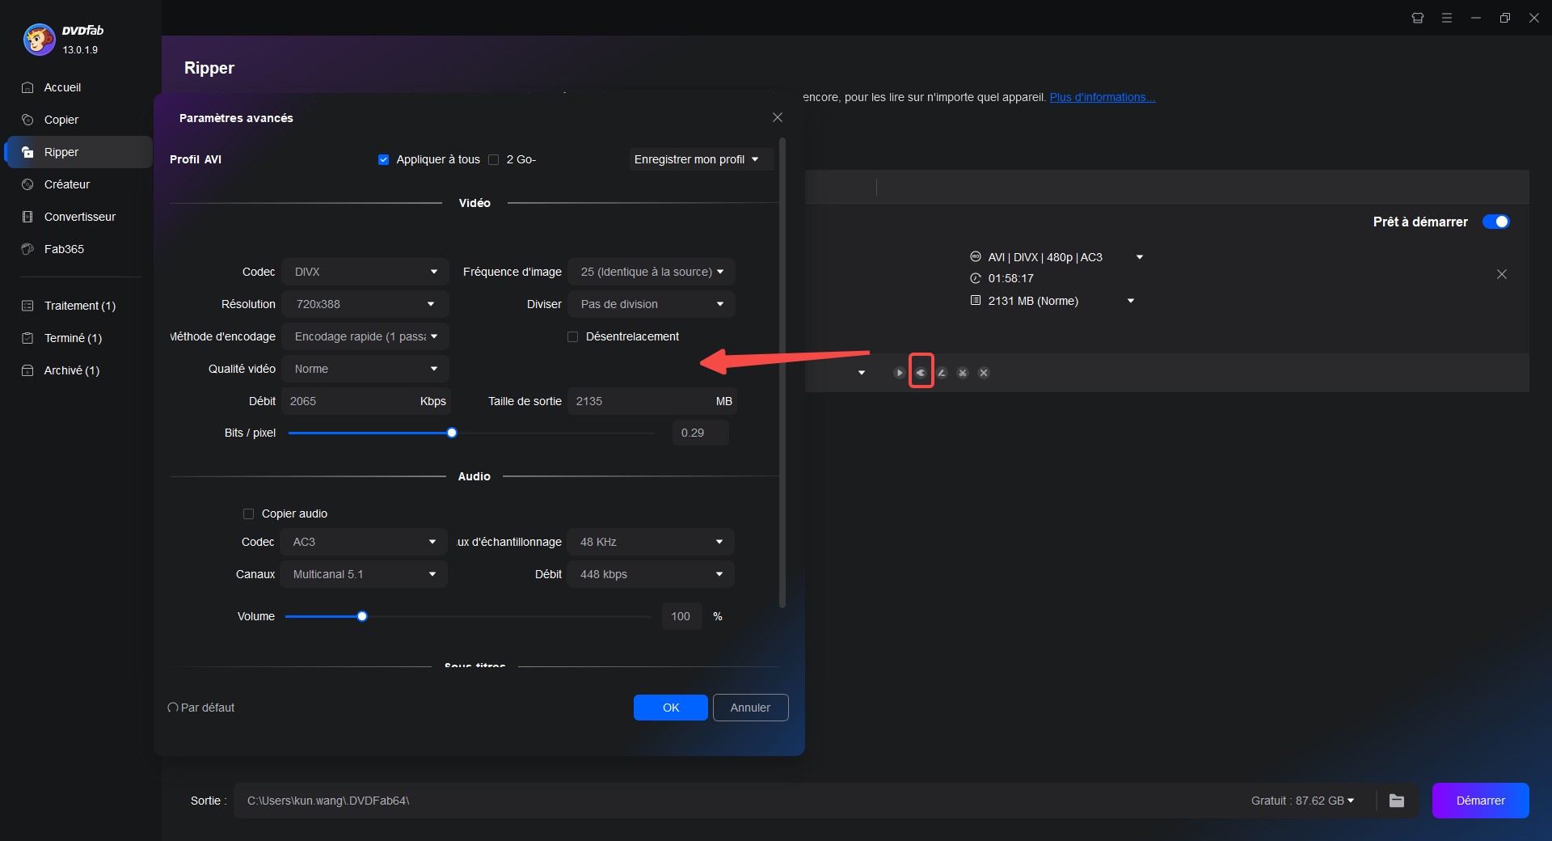The height and width of the screenshot is (841, 1552).
Task: Expand the AVI | DIVX | 480p | AC3 profile dropdown
Action: tap(1140, 257)
